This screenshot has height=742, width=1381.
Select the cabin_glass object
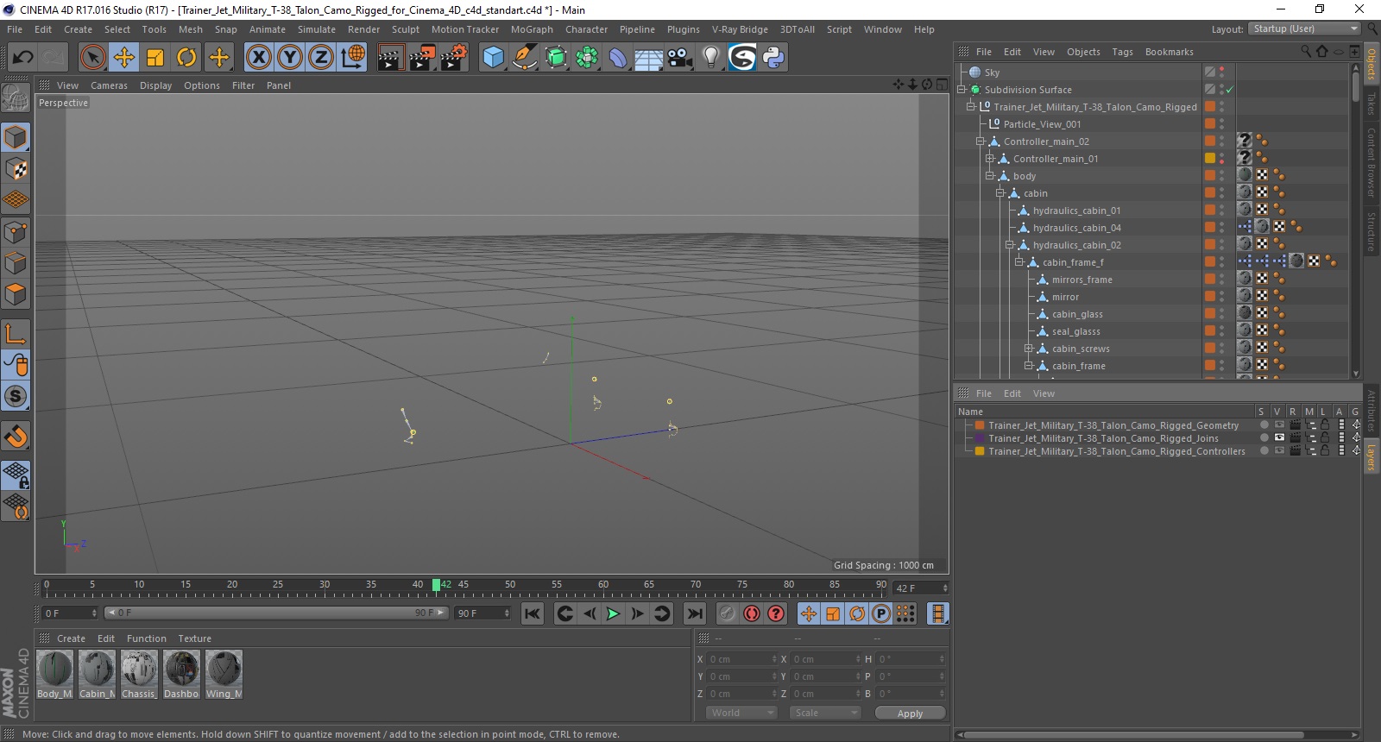(1077, 314)
